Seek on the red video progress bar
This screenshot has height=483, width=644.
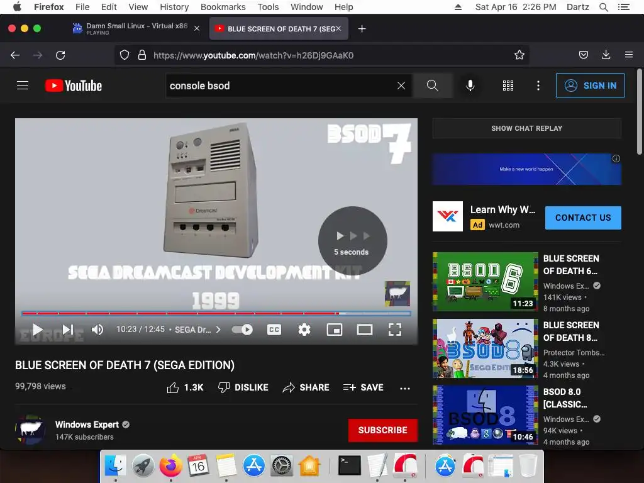216,313
